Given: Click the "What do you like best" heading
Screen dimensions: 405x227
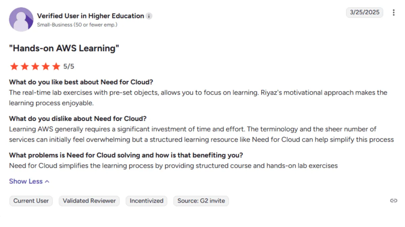Looking at the screenshot, I should point(81,82).
